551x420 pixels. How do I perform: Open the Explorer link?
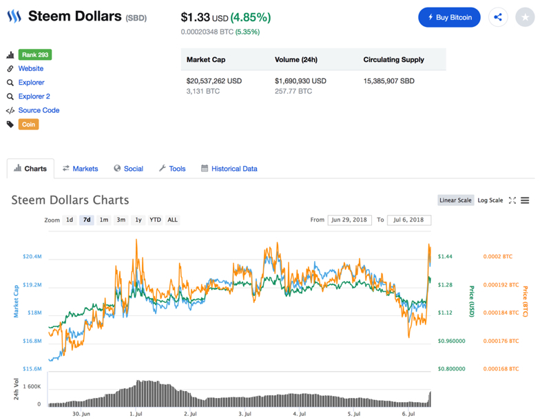click(x=31, y=83)
